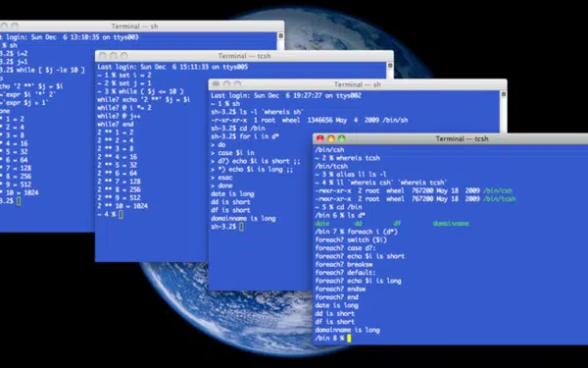Click the 'foreach? default:' line

tap(345, 273)
